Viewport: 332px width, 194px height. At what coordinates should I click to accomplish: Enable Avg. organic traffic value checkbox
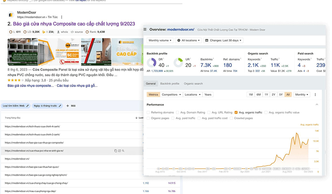(x=266, y=112)
